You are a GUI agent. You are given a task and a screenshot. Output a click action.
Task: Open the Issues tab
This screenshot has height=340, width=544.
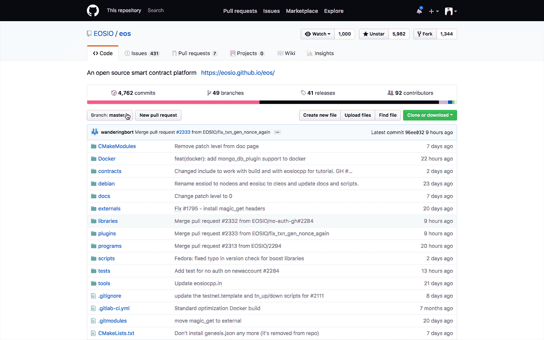pos(142,53)
